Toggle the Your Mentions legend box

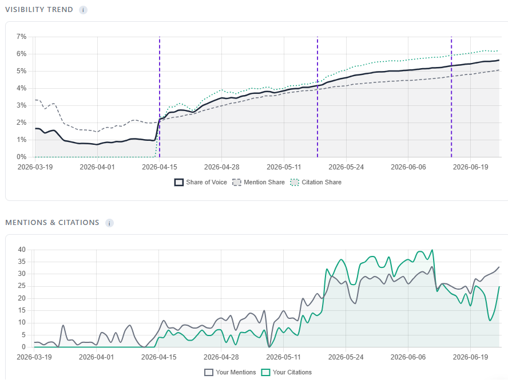(209, 372)
